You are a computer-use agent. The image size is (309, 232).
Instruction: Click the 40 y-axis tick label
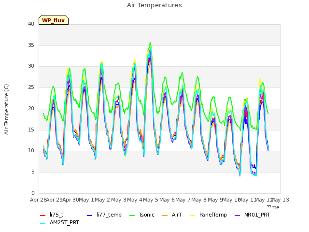click(x=31, y=24)
